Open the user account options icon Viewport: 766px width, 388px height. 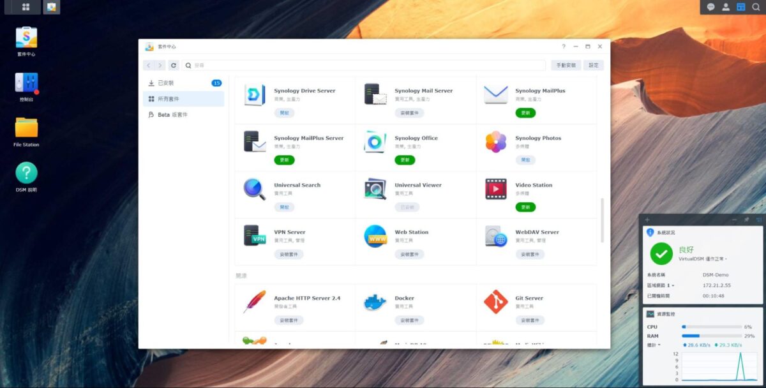click(726, 7)
